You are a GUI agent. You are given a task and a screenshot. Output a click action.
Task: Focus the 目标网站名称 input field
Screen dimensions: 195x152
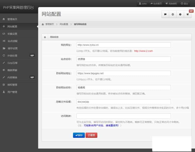click(x=124, y=87)
